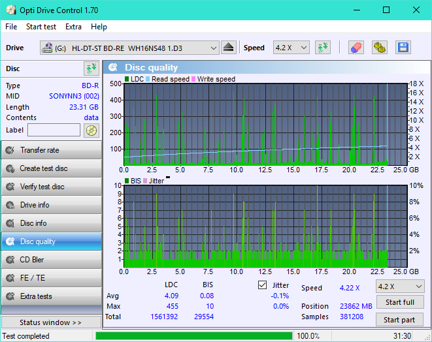Click the Start full button

pyautogui.click(x=400, y=302)
